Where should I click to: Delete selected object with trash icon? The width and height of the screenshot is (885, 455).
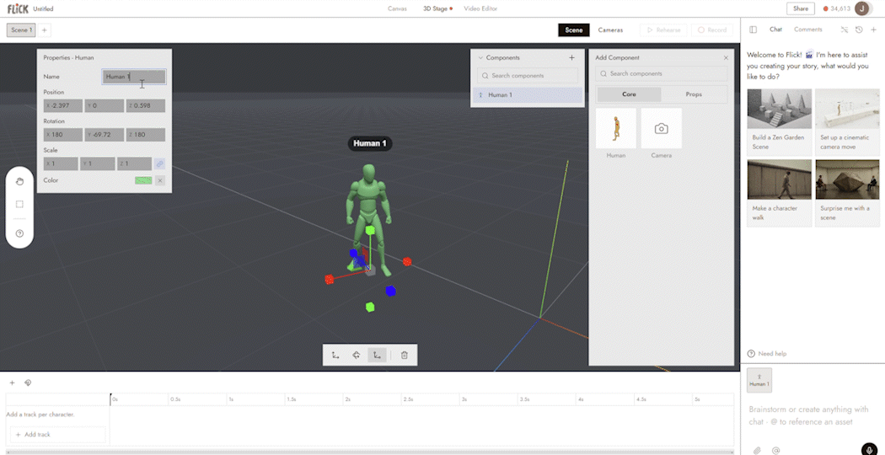[404, 355]
